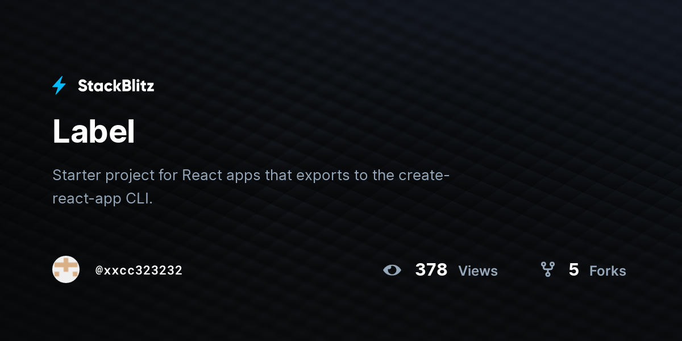682x341 pixels.
Task: Click the 5 fork count number
Action: coord(573,270)
